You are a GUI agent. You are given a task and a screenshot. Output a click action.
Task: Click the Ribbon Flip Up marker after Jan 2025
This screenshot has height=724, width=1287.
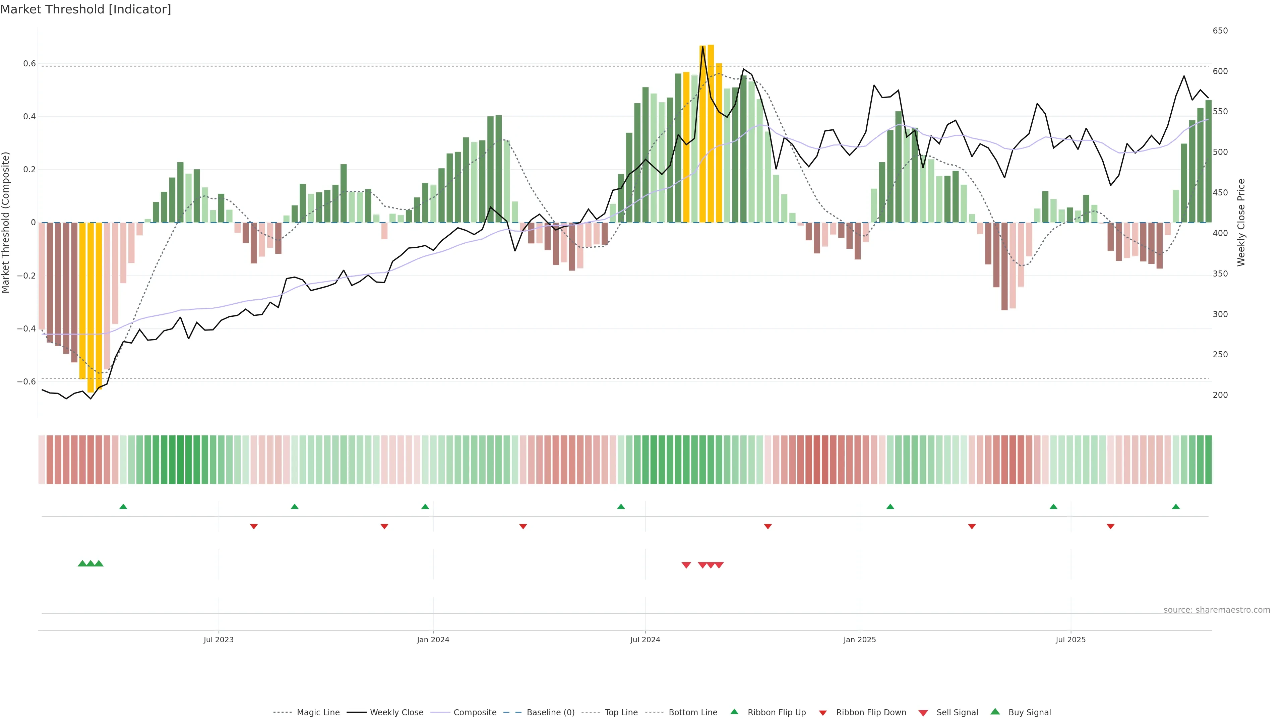click(890, 507)
